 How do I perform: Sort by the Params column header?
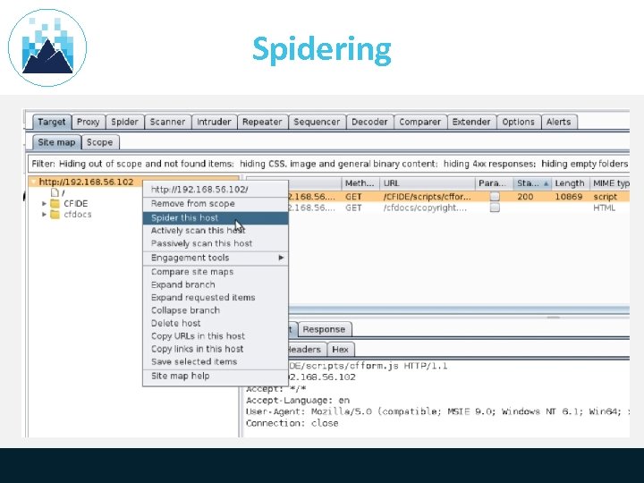494,183
